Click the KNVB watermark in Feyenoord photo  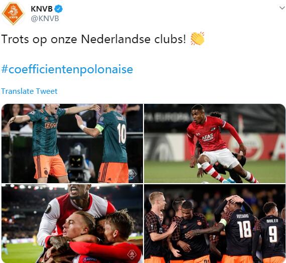pos(132,254)
